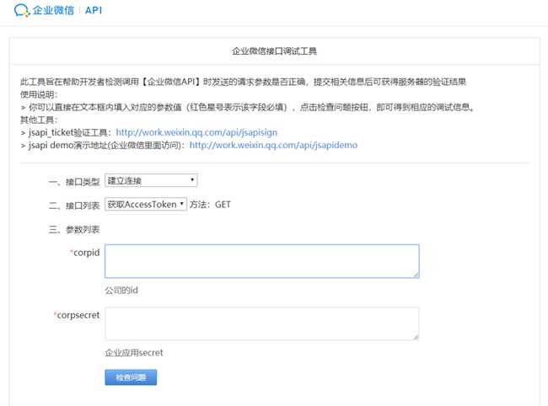Click the 企业微信接口调试工具 title text
Viewport: 548px width, 406px height.
click(274, 51)
